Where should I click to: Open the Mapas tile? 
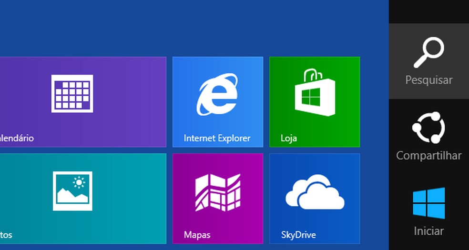(218, 199)
